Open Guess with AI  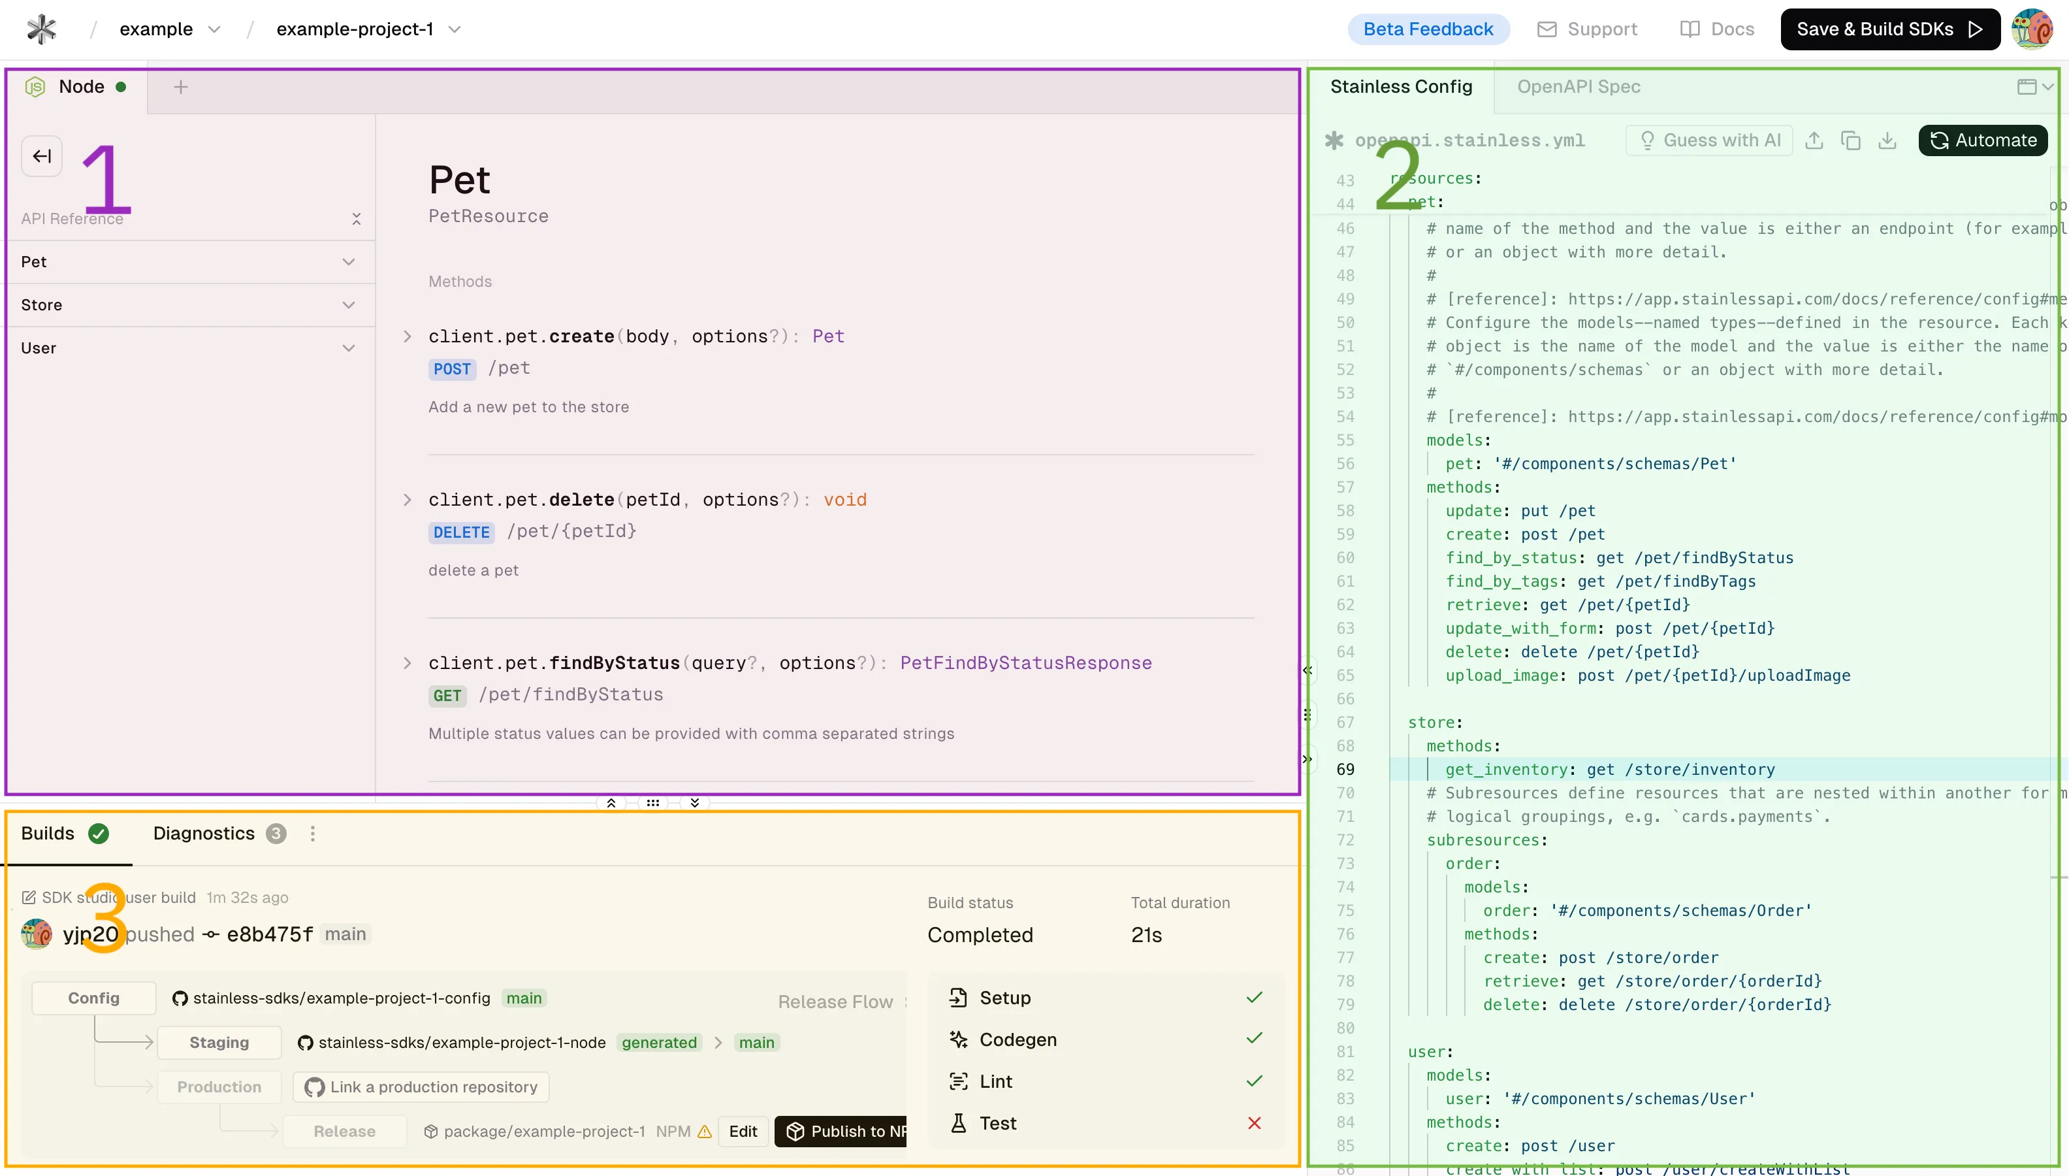click(x=1709, y=140)
